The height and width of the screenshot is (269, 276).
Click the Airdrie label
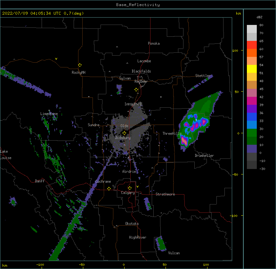tap(129, 172)
